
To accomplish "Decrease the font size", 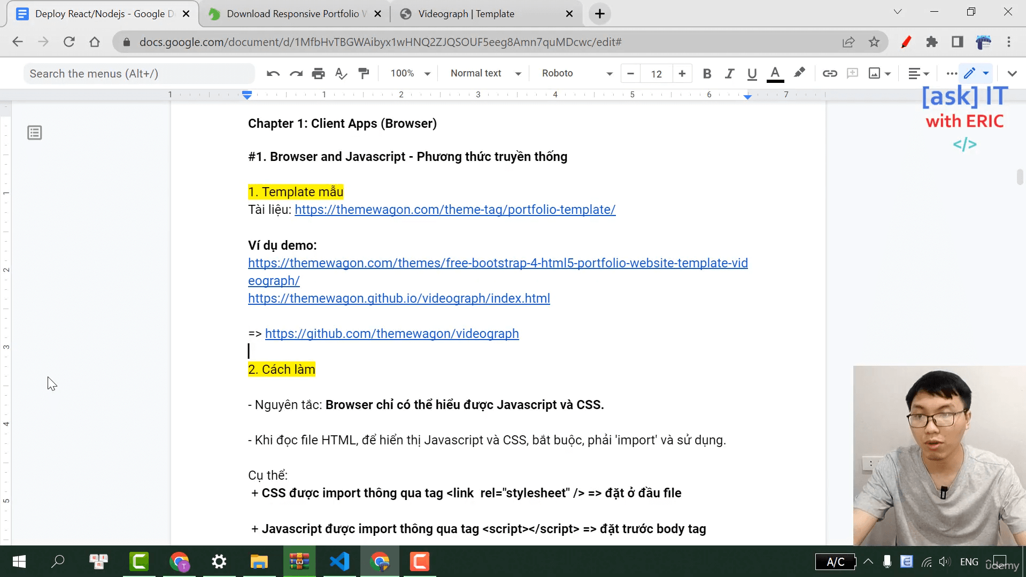I will (x=631, y=73).
